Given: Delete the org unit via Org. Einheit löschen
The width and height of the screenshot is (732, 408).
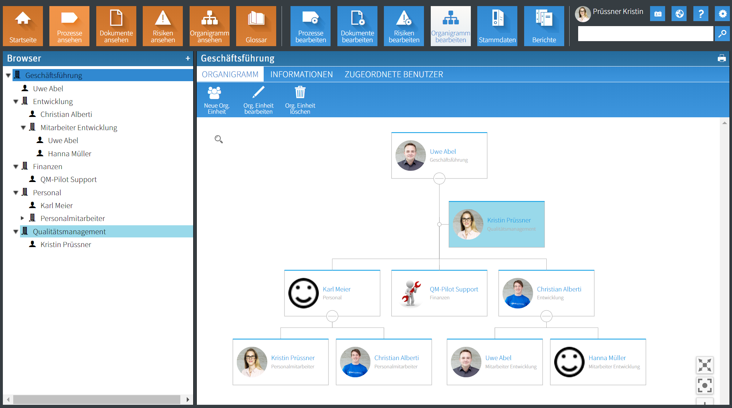Looking at the screenshot, I should (300, 99).
